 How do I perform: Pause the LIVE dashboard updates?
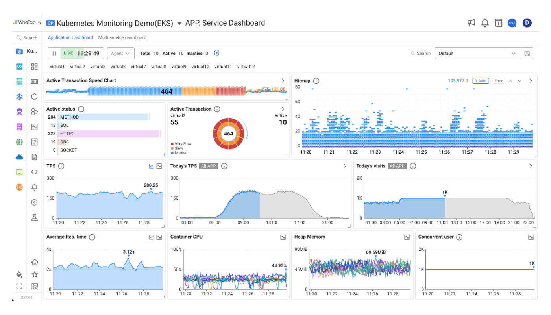pos(54,53)
